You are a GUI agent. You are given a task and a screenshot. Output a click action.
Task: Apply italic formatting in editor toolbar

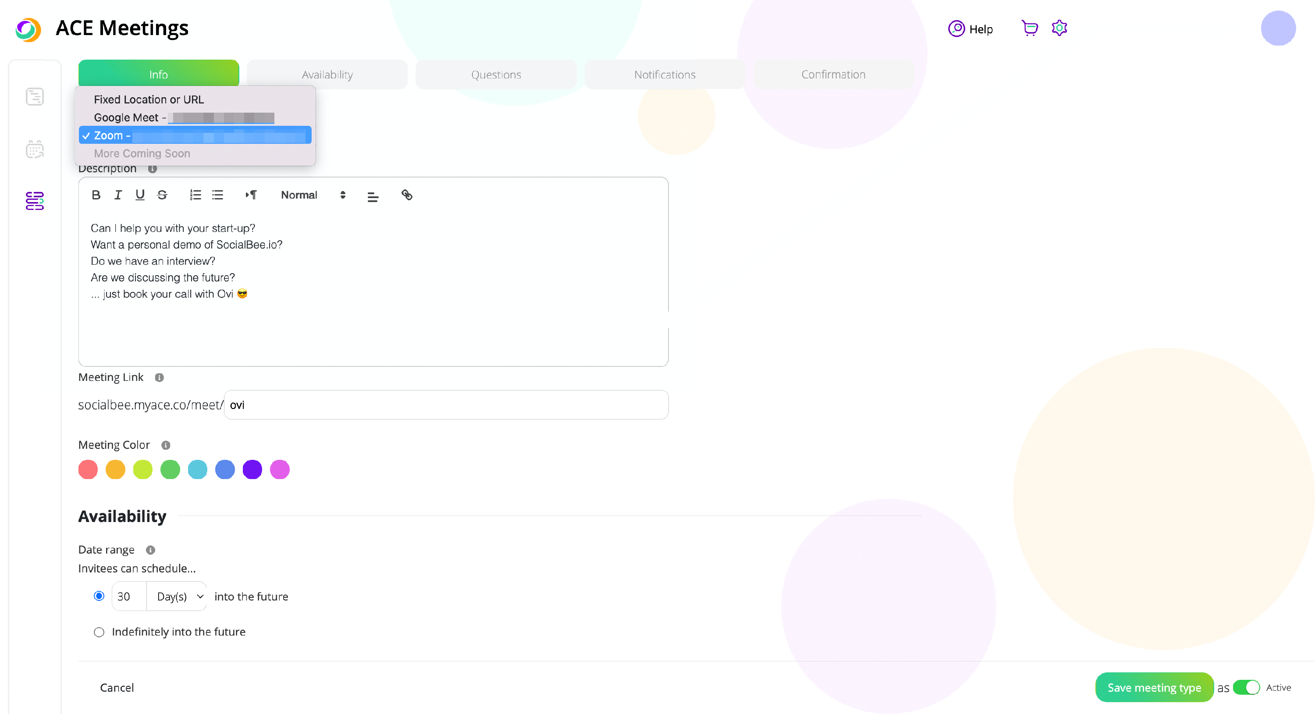point(118,195)
